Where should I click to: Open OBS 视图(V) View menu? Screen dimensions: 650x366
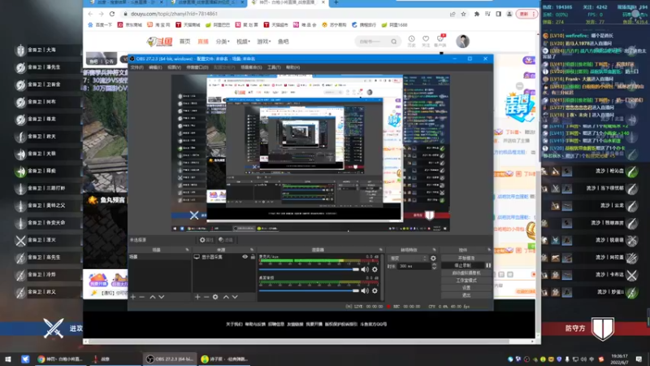tap(174, 68)
